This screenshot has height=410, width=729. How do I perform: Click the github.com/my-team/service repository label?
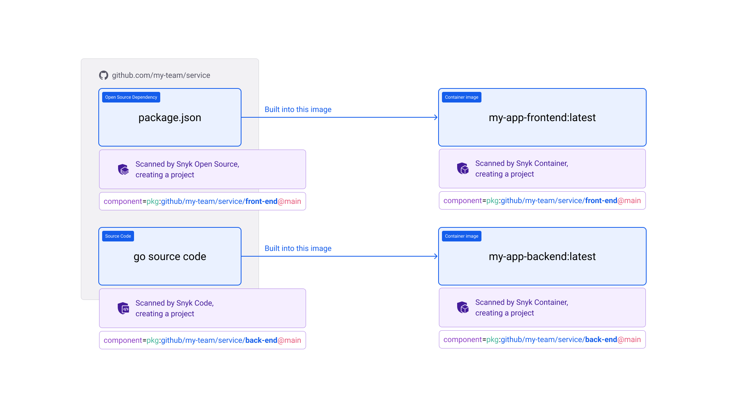[161, 75]
